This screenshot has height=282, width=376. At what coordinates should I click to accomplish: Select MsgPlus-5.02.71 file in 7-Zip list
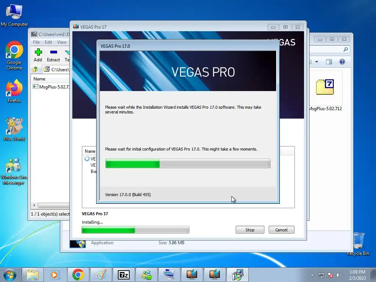pos(51,87)
